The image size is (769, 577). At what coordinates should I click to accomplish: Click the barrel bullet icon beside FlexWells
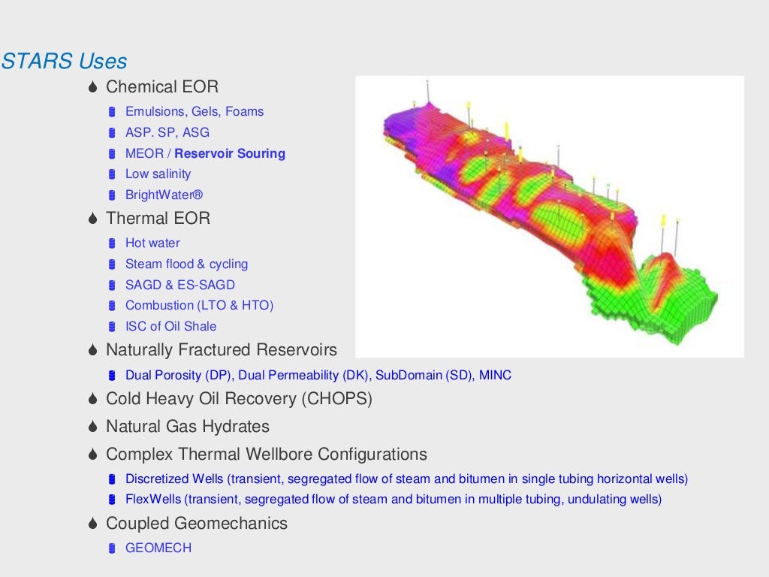[x=112, y=500]
